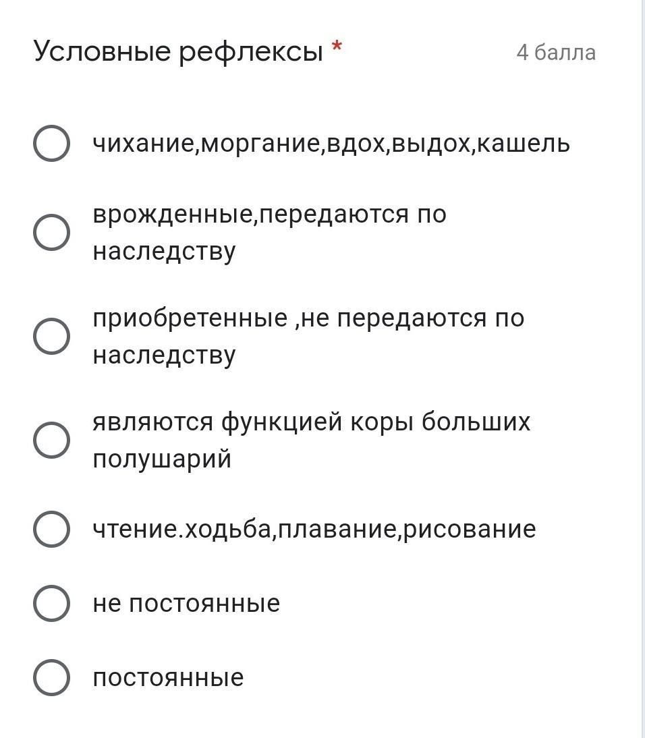645x738 pixels.
Task: Click the 'чтение.ходьба,плавание,рисование' label text
Action: 314,528
